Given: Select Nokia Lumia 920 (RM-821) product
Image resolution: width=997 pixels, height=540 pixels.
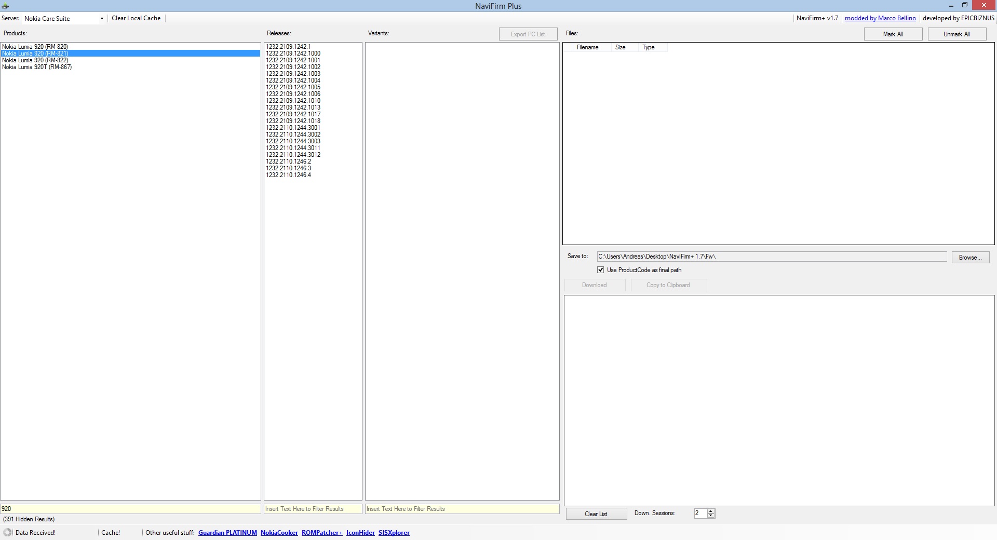Looking at the screenshot, I should [130, 53].
